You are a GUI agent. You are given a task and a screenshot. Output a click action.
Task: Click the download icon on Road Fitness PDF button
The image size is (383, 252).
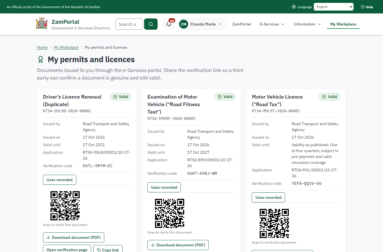[x=153, y=245]
